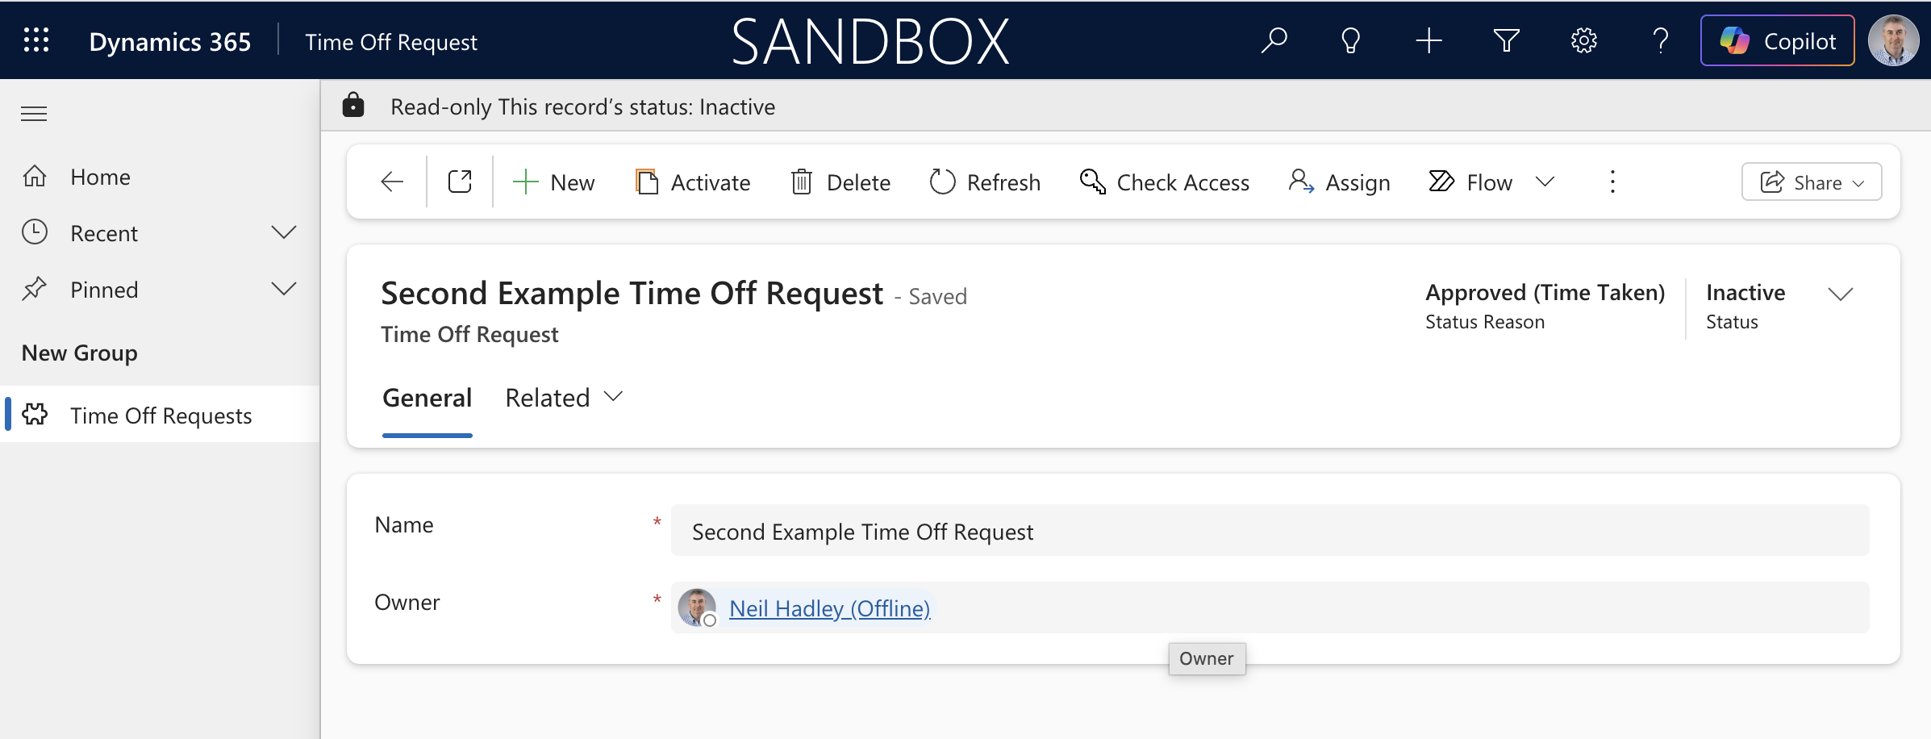Click the Inactive status text
This screenshot has width=1931, height=739.
click(x=1745, y=292)
